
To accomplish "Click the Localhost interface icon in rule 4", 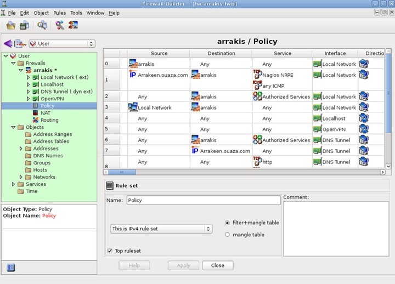I will (x=318, y=118).
